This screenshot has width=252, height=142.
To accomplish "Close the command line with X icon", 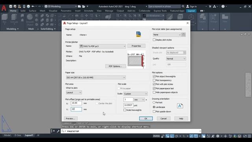I will (x=54, y=131).
